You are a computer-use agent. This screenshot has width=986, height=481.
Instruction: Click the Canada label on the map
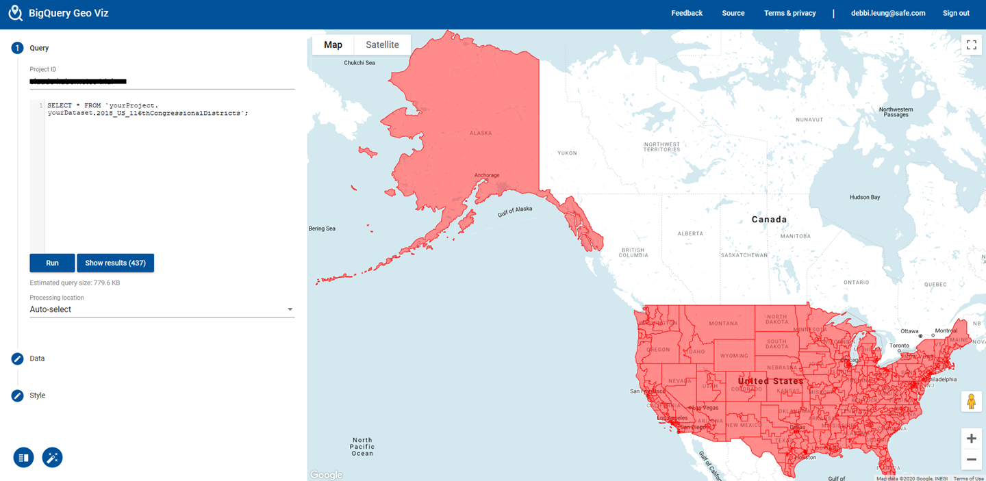769,220
